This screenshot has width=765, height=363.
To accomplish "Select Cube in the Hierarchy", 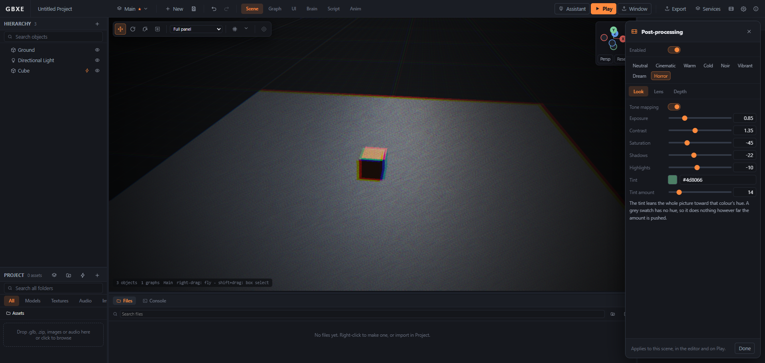I will point(24,71).
